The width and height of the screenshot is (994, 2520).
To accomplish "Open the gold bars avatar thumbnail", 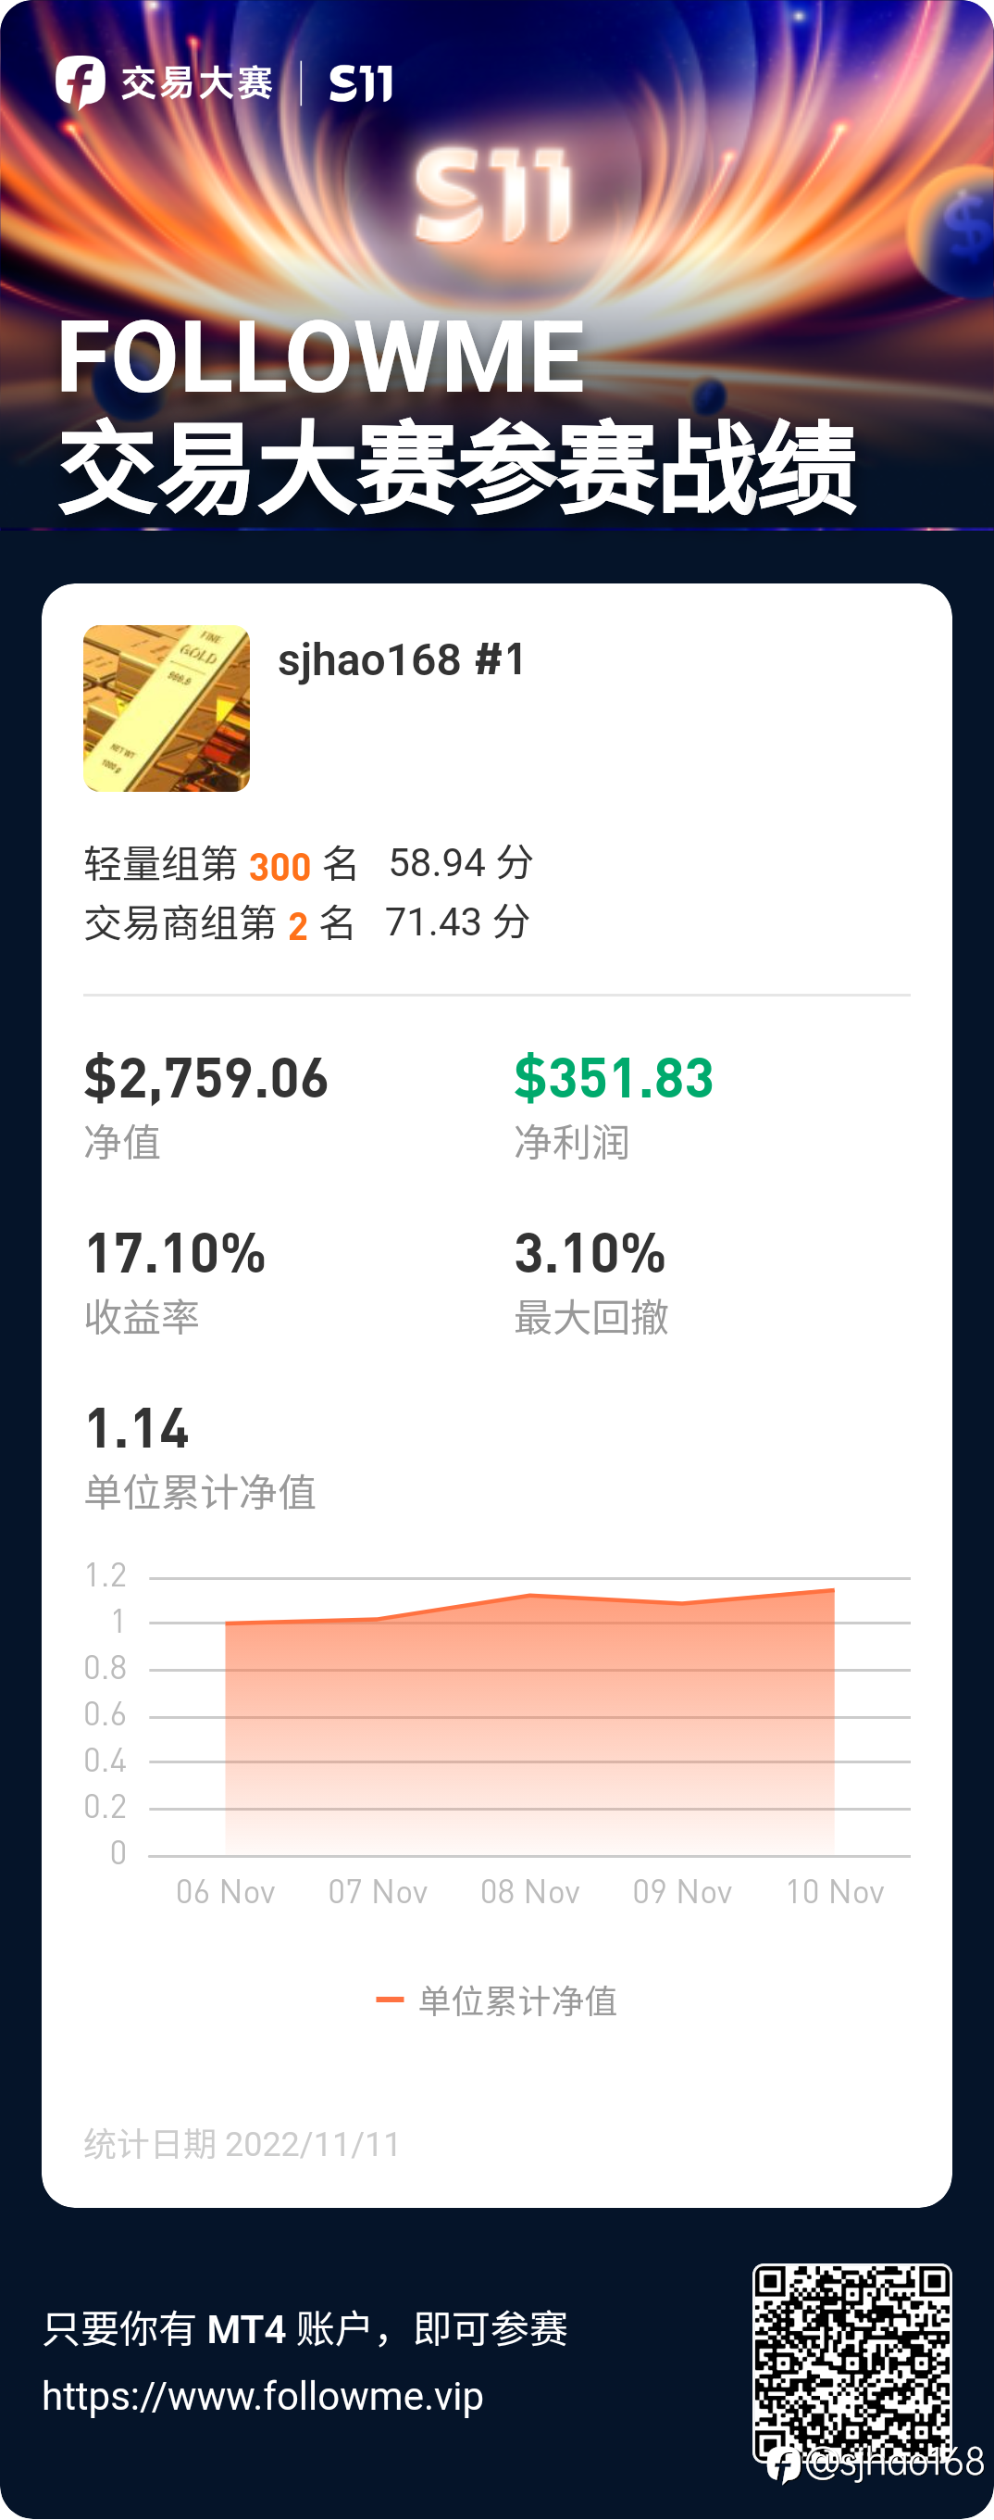I will point(167,708).
